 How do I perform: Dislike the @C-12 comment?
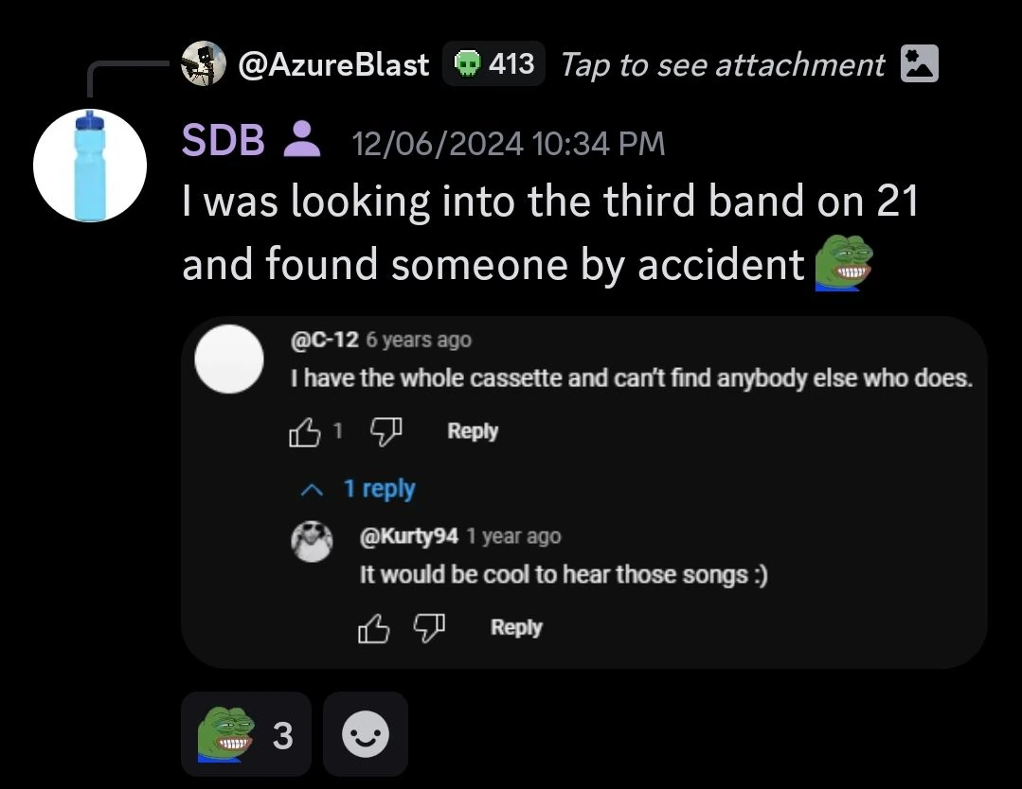(385, 432)
